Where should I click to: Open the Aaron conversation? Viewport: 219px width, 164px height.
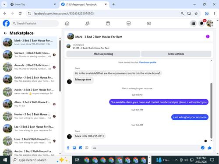[x=29, y=92]
